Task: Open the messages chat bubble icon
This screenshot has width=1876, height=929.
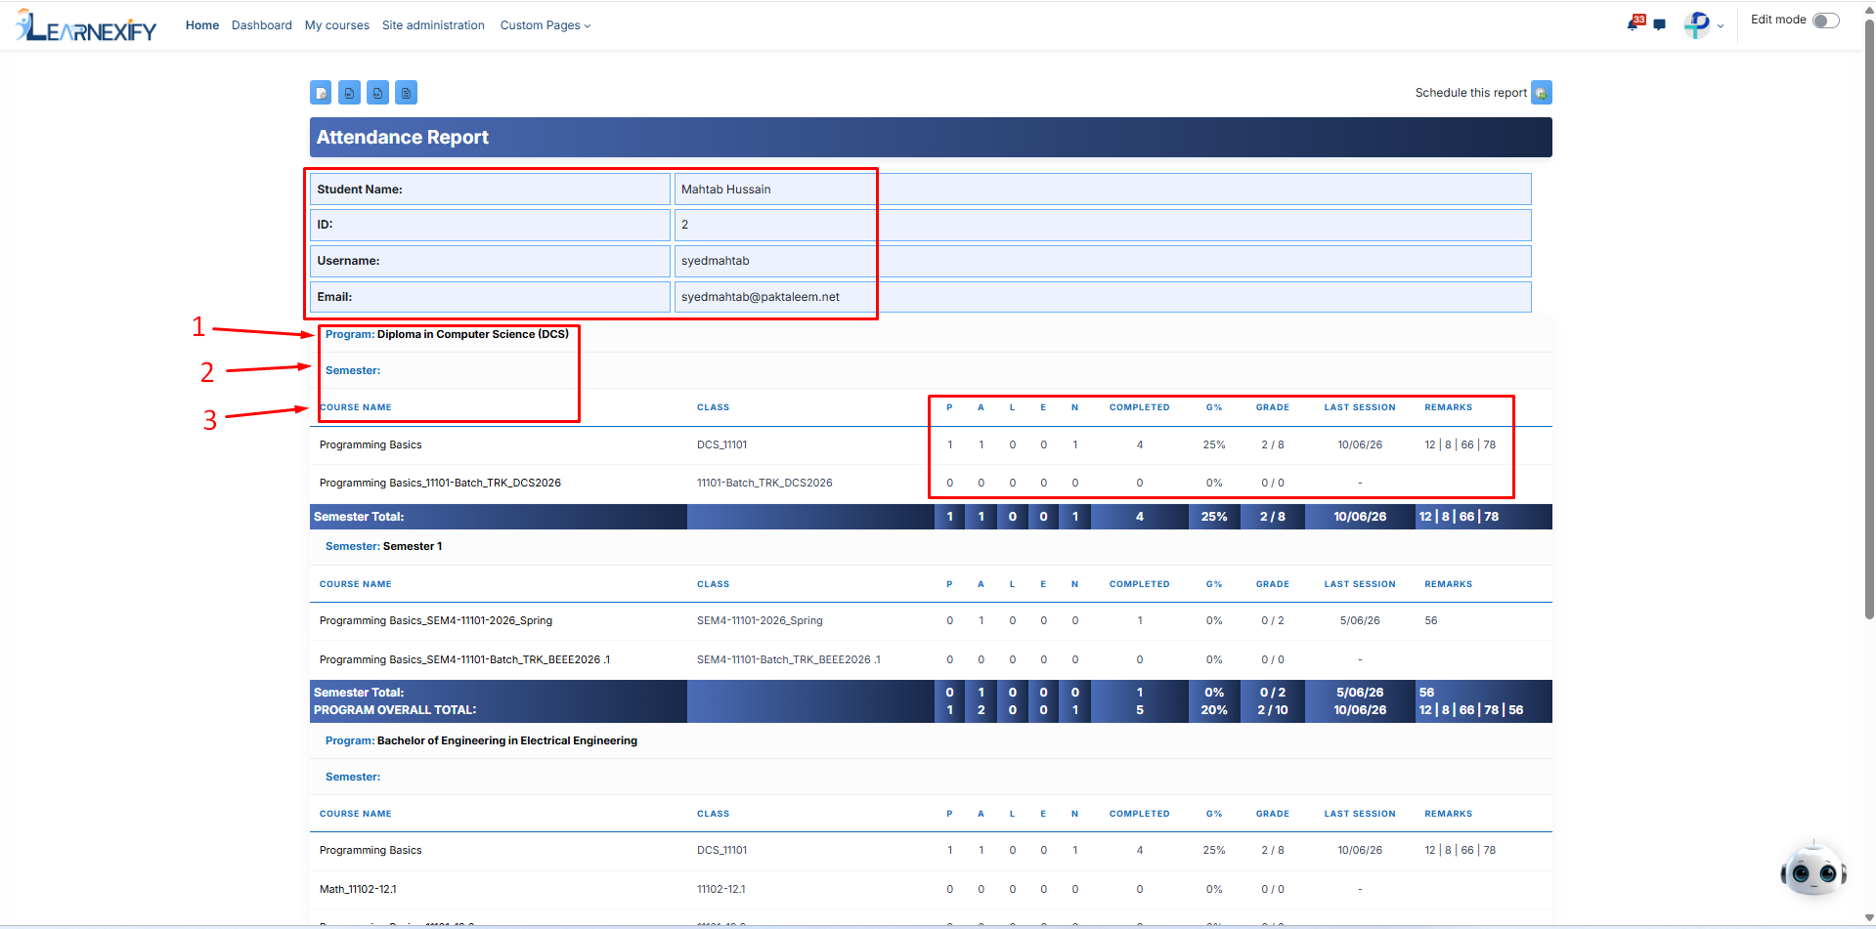Action: click(x=1660, y=24)
